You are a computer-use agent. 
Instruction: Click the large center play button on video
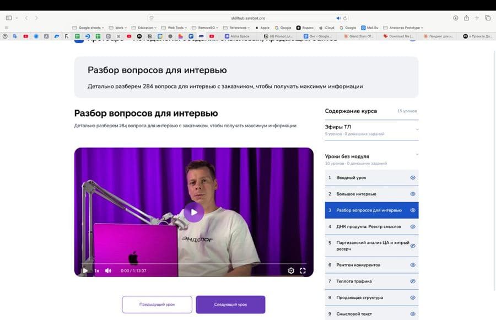point(194,212)
